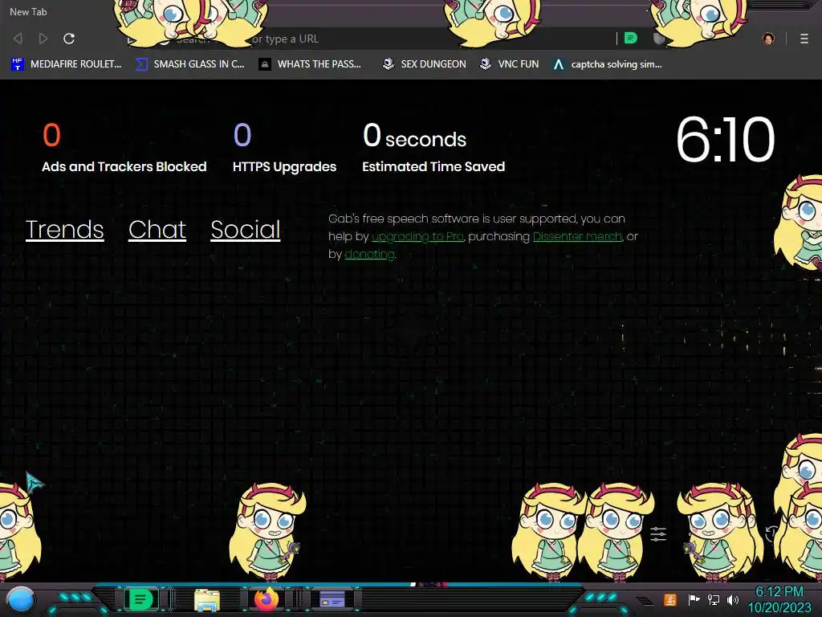The height and width of the screenshot is (617, 822).
Task: Click the volume speaker tray icon
Action: [733, 599]
